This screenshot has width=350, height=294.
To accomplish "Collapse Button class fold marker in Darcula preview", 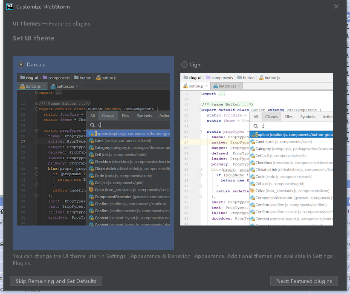I will pos(37,108).
